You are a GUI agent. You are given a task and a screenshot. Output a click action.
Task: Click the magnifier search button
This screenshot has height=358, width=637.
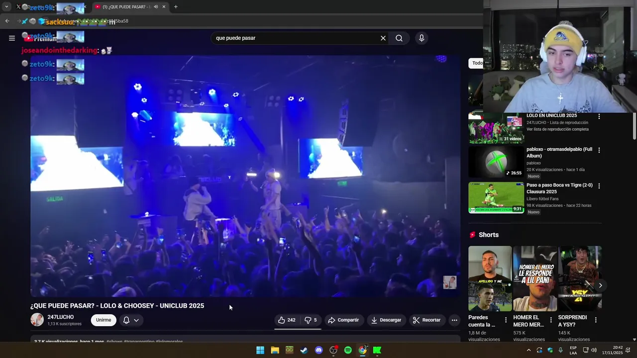[399, 38]
